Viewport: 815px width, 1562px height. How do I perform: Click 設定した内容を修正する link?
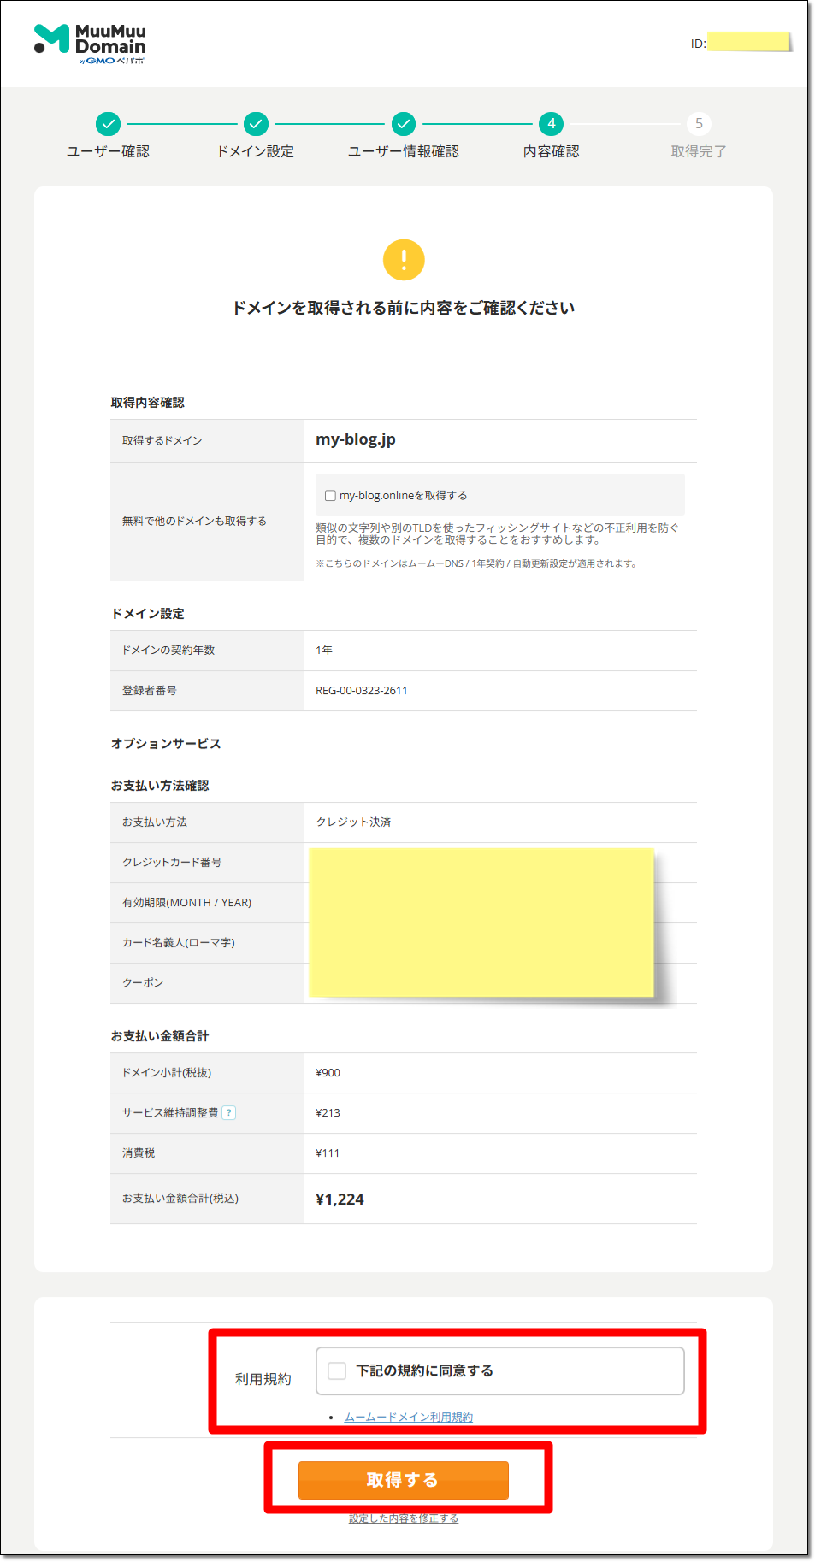tap(404, 1518)
